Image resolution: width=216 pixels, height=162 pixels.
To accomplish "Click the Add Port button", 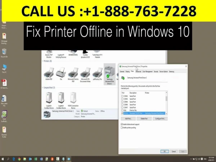I will (x=128, y=118).
